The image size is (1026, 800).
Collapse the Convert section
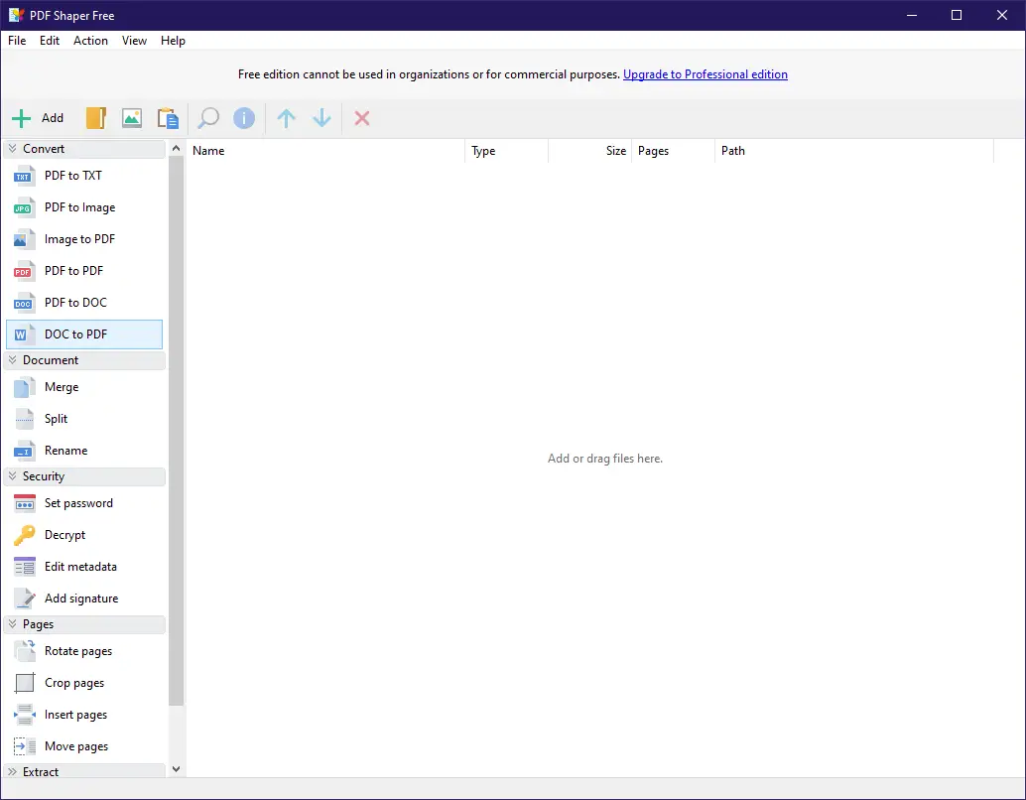12,149
